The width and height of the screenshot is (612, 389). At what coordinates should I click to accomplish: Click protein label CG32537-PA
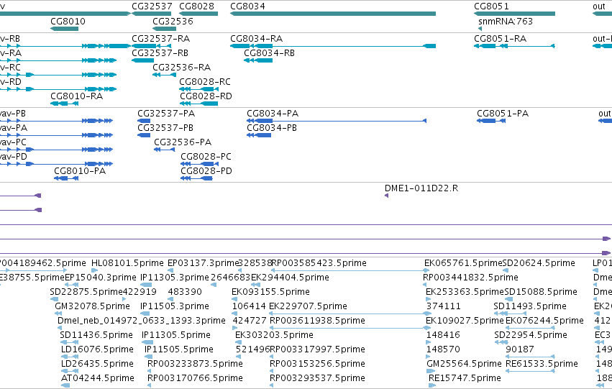tap(166, 113)
